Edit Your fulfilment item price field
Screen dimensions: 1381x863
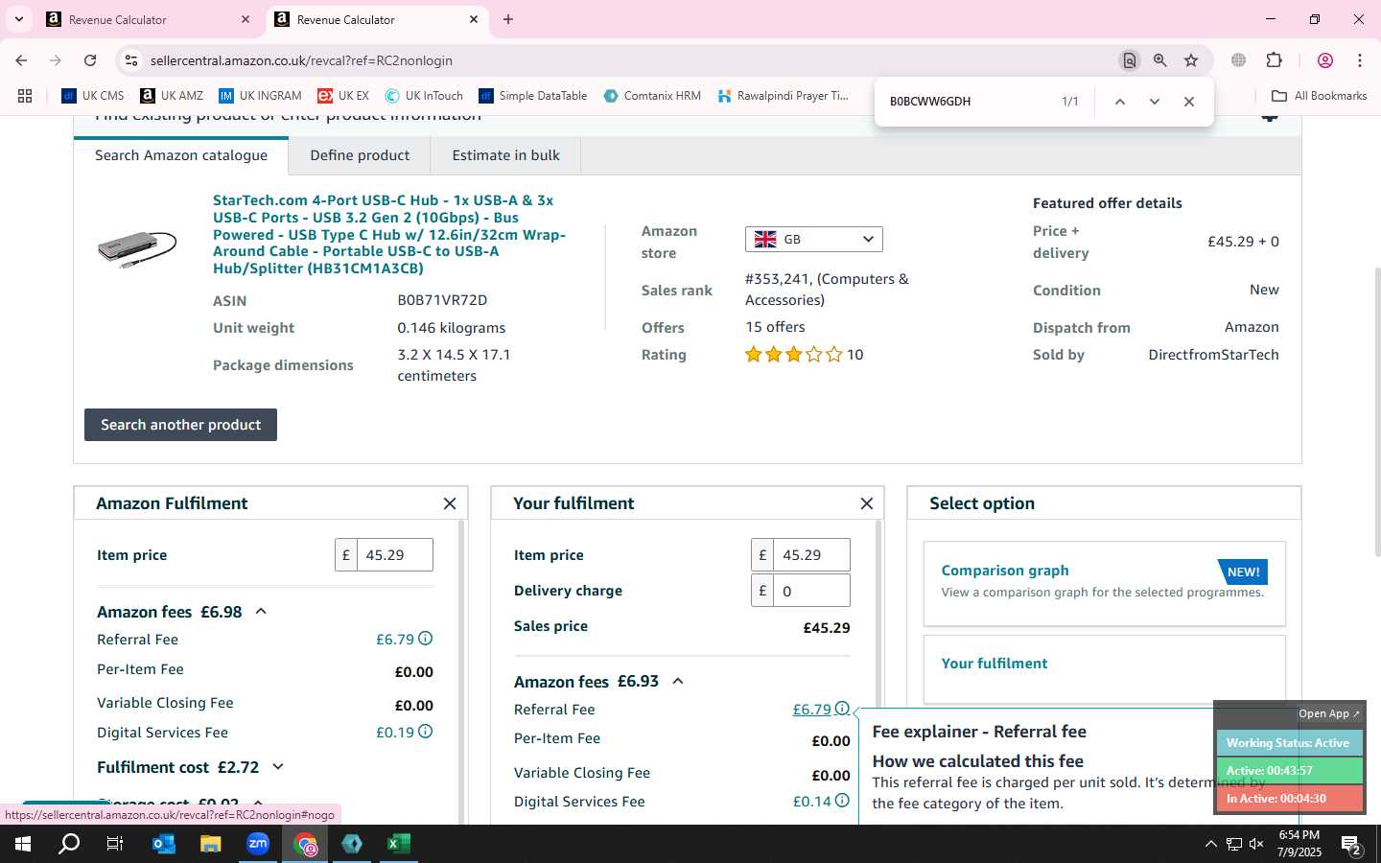tap(811, 555)
